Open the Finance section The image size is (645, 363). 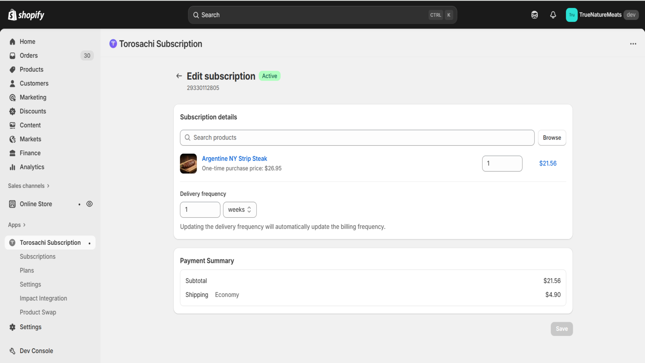30,153
